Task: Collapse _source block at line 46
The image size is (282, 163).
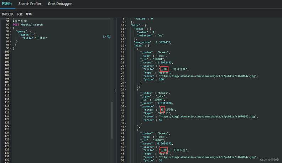Action: pos(126,147)
